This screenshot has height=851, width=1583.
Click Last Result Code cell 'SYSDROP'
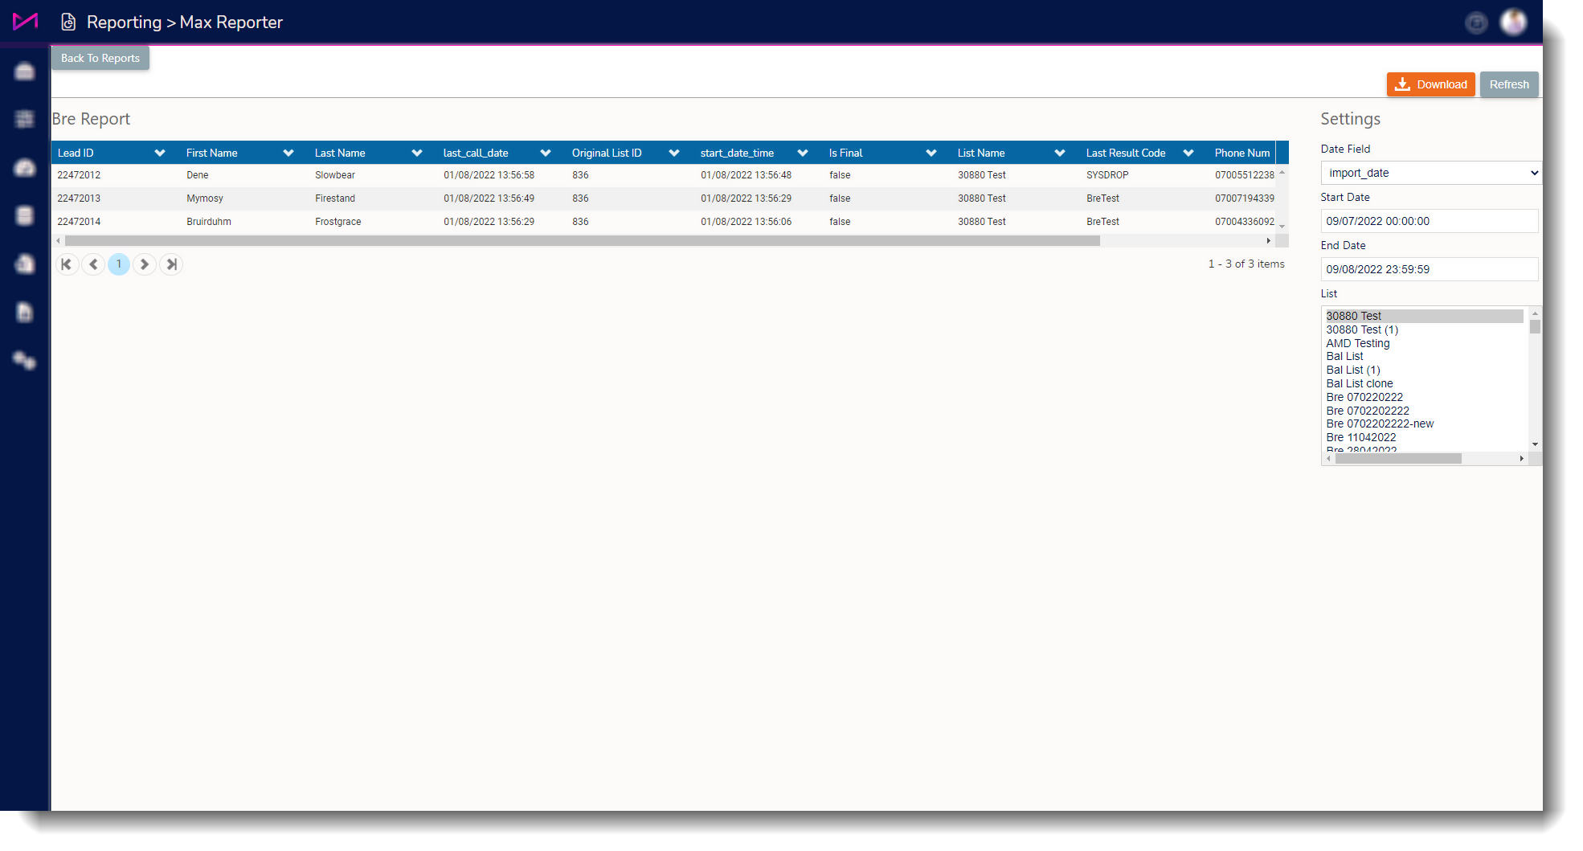click(1107, 175)
